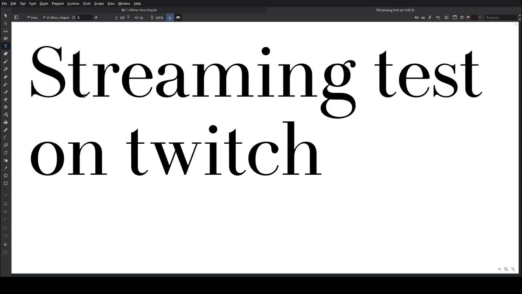Open the Font menu
Image resolution: width=522 pixels, height=294 pixels.
[33, 3]
